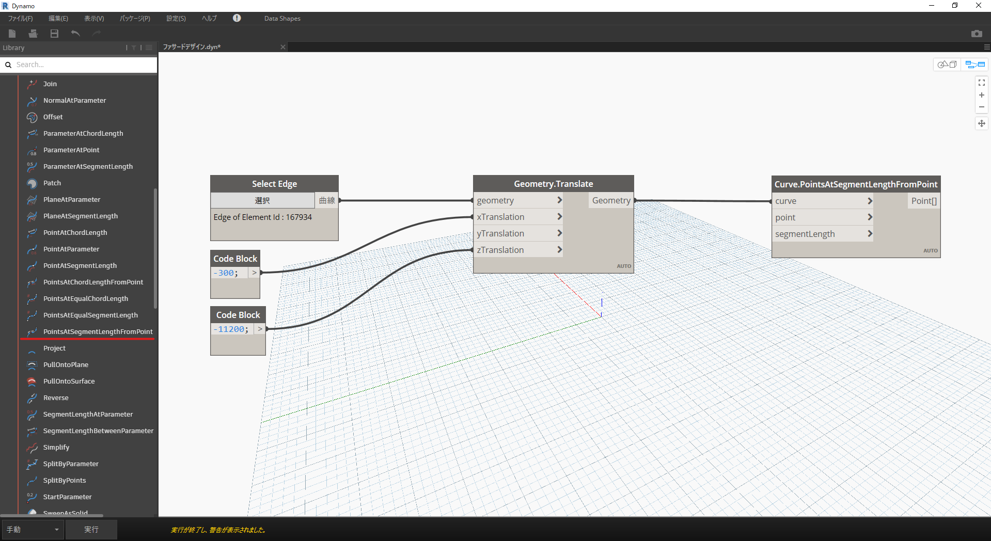Click the 選択 button in Select Edge

point(262,200)
